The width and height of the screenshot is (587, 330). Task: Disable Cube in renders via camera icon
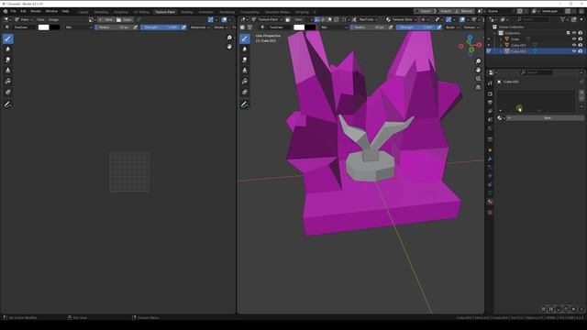point(581,38)
